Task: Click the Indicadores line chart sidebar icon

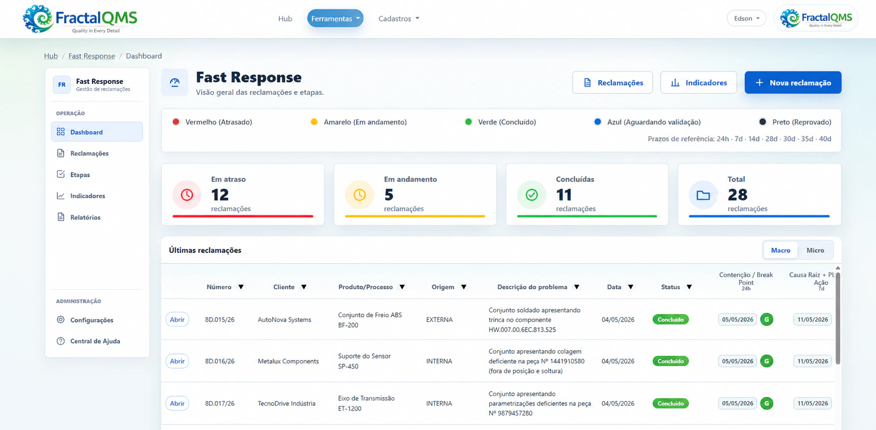Action: pos(61,196)
